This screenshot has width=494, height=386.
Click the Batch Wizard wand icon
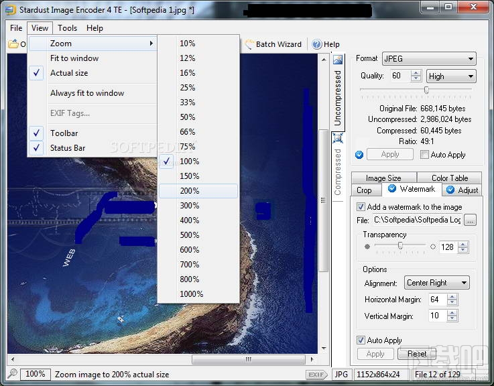249,44
